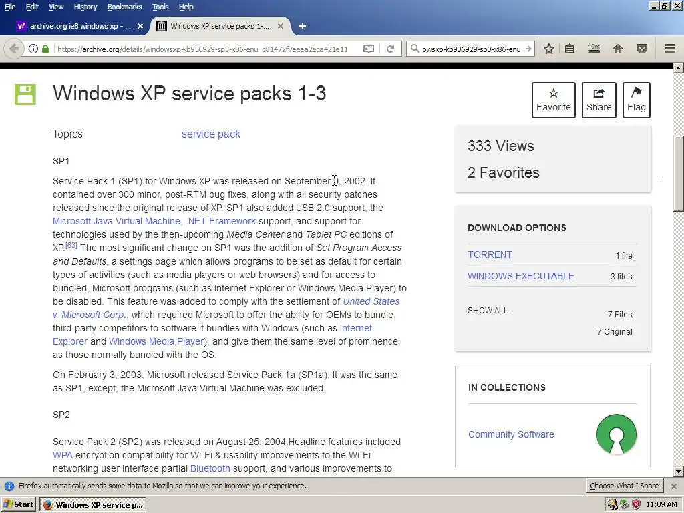
Task: Open the service pack topic link
Action: click(210, 134)
